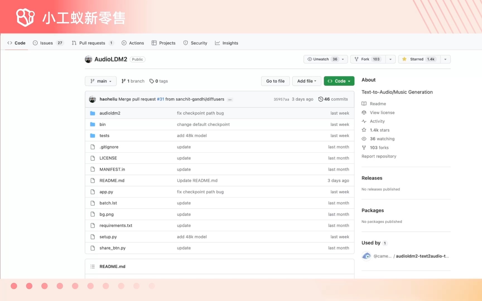The width and height of the screenshot is (482, 301).
Task: Open audioldm2-text2audio dependent repository
Action: (x=422, y=256)
